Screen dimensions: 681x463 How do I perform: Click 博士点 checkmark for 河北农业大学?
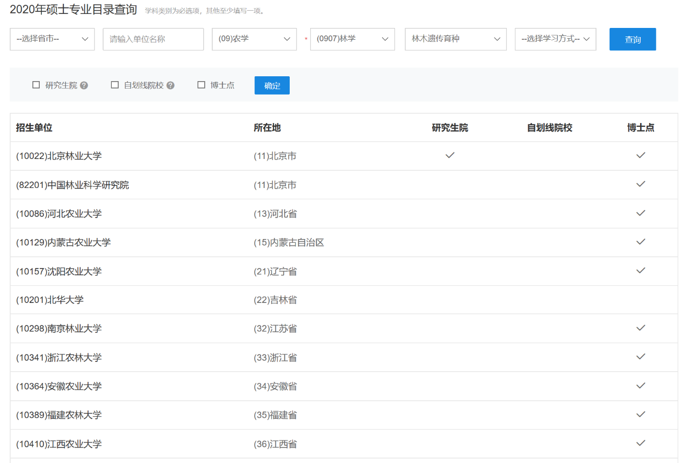(641, 213)
